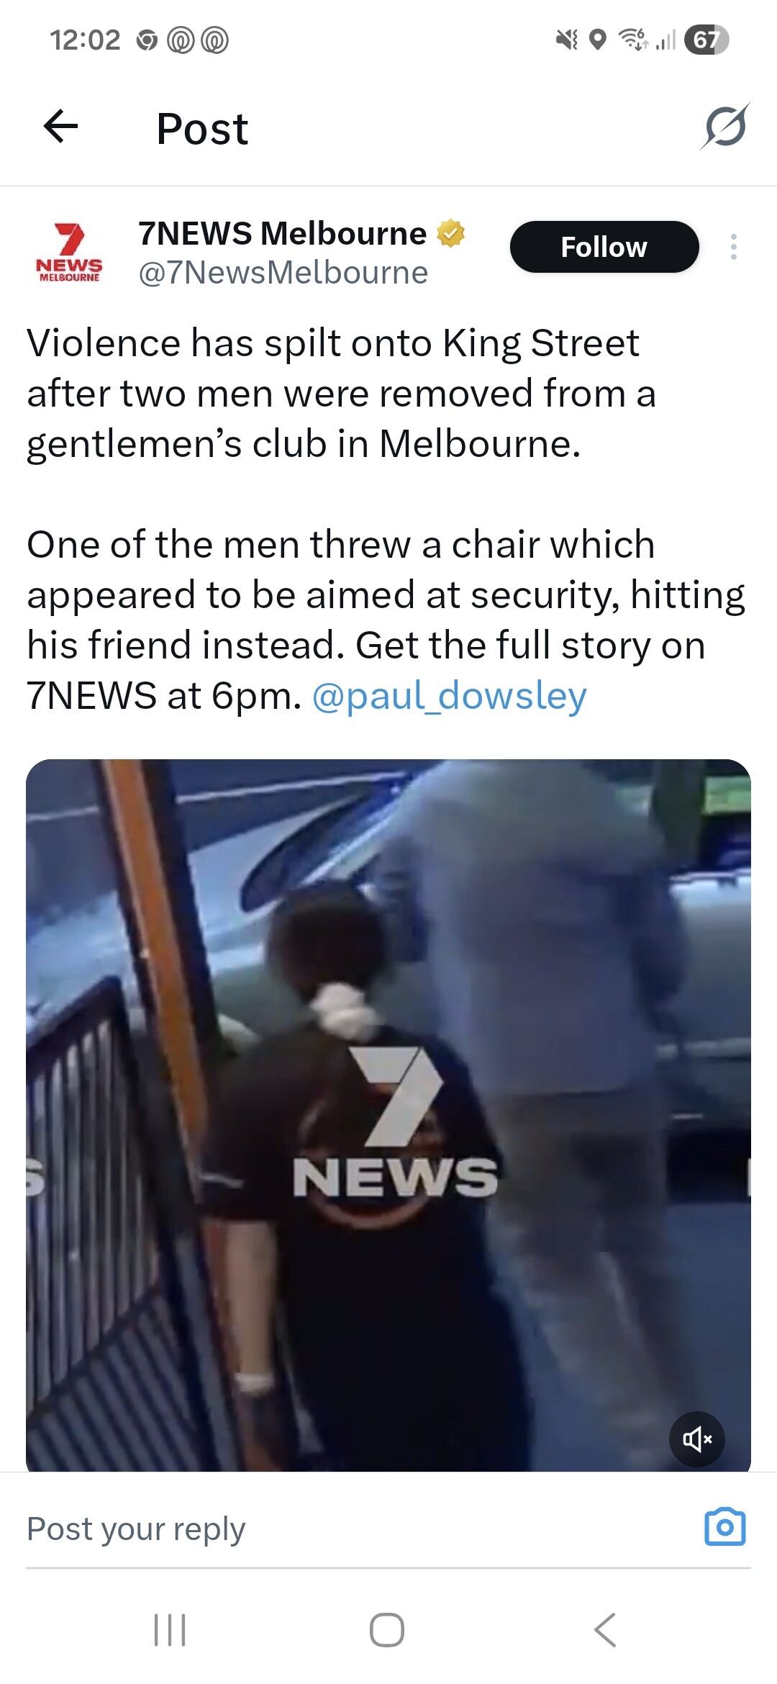The width and height of the screenshot is (777, 1684).
Task: Tap the back arrow icon
Action: pyautogui.click(x=60, y=127)
